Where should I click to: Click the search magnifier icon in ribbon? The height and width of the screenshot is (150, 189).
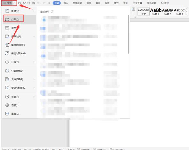pyautogui.click(x=162, y=3)
